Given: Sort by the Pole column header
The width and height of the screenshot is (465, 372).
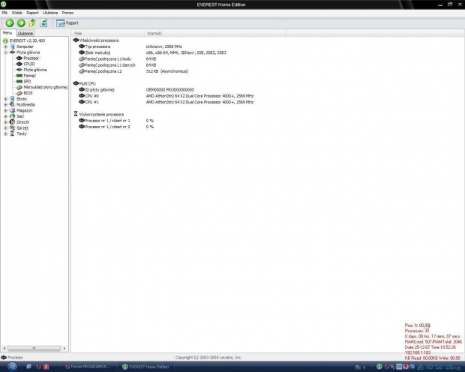Looking at the screenshot, I should 108,33.
